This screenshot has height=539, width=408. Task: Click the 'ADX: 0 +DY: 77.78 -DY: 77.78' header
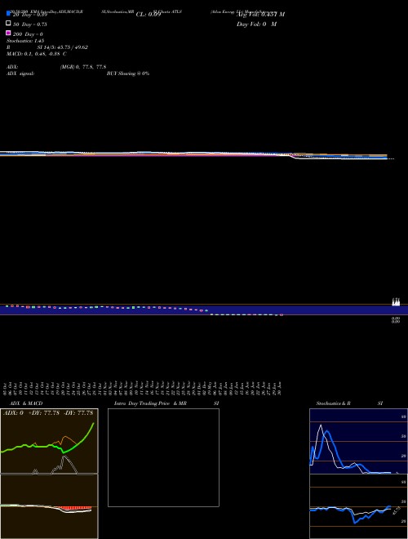point(48,413)
